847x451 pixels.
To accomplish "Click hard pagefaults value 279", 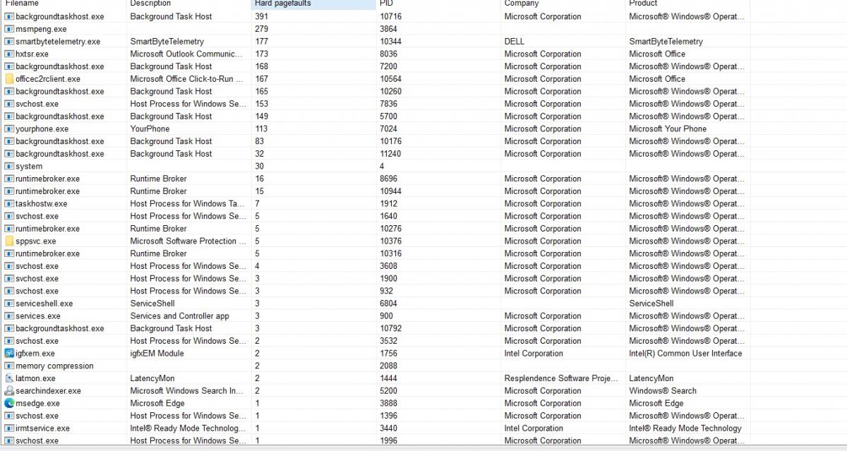I will (x=262, y=29).
